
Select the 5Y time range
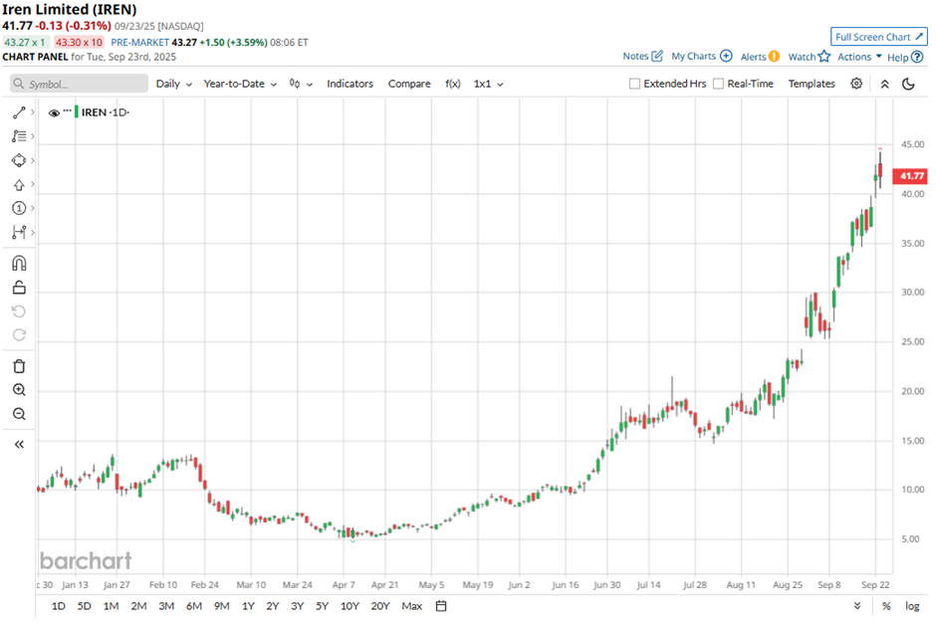[x=323, y=606]
